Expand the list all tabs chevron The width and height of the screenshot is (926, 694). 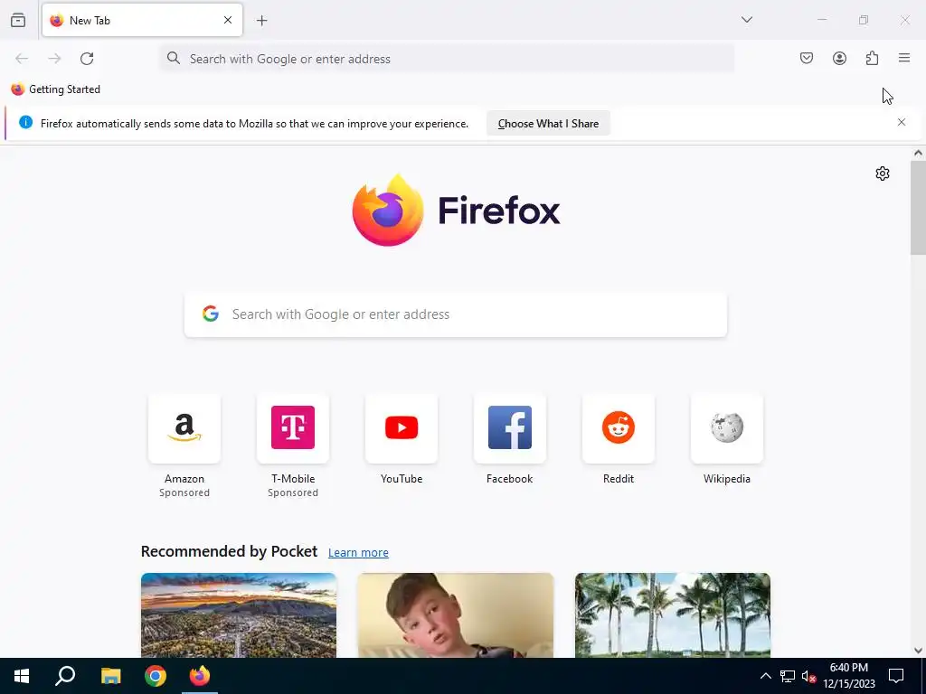(x=746, y=20)
